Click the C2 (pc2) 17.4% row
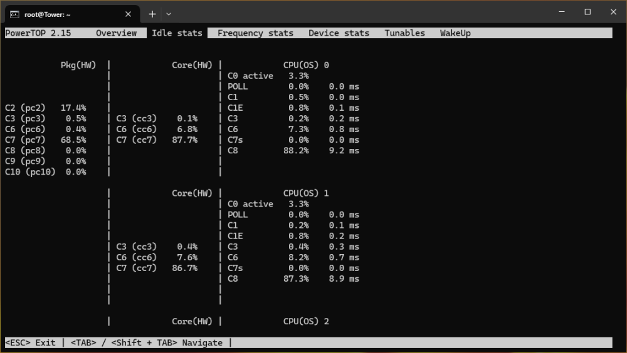 [46, 108]
